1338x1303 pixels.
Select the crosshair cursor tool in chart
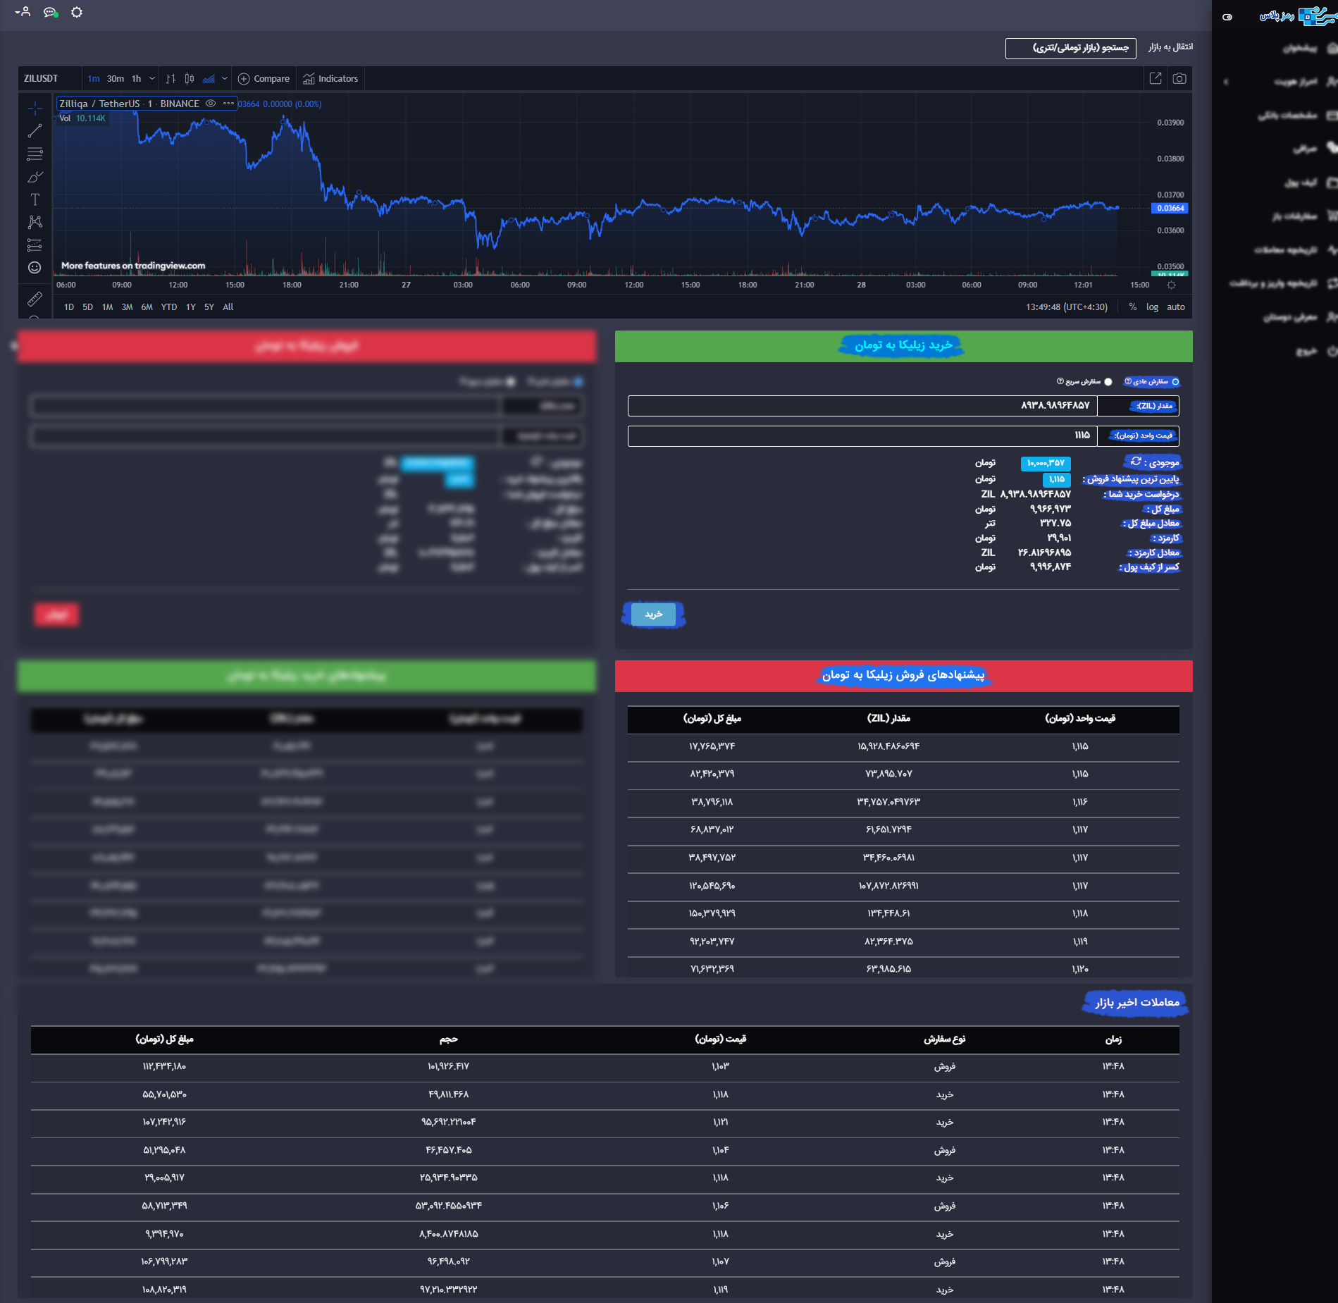pos(35,109)
